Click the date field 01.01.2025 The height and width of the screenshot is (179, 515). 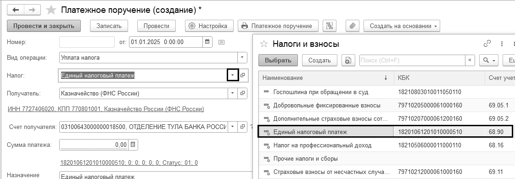166,42
